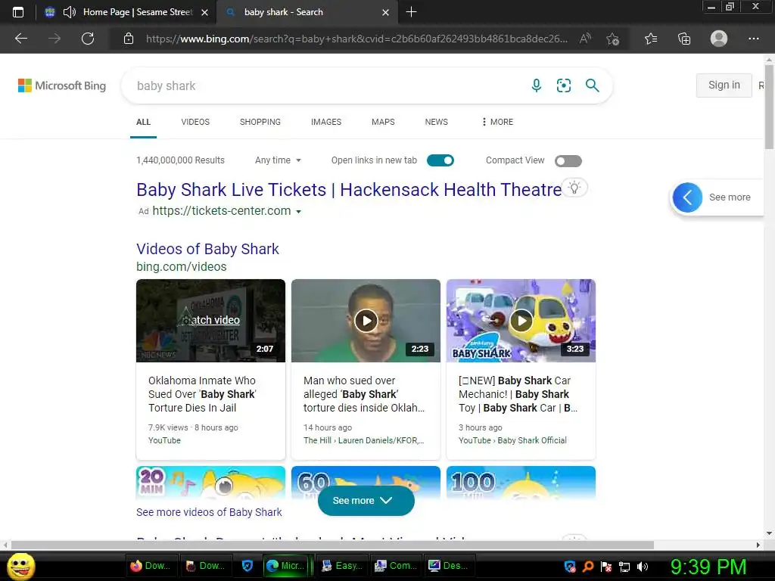Close the Sesame Street tab
The image size is (775, 581).
tap(204, 12)
